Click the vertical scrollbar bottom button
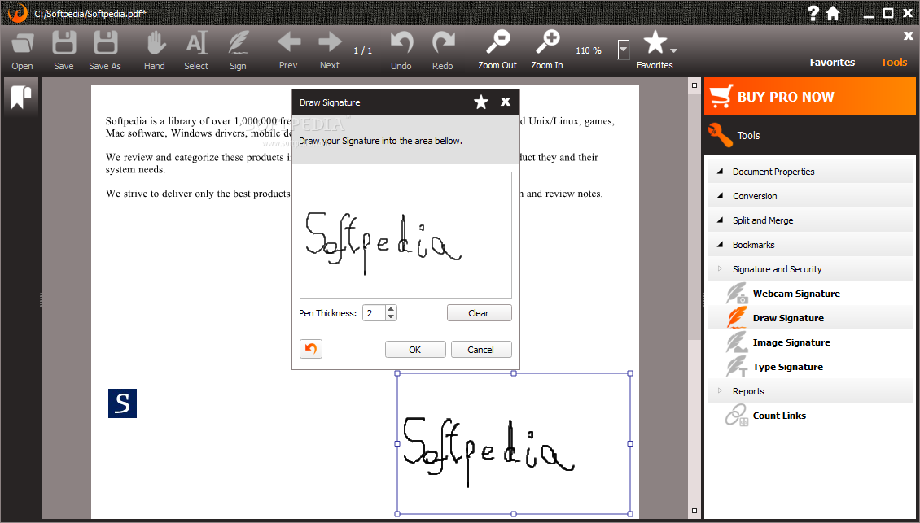 click(694, 512)
